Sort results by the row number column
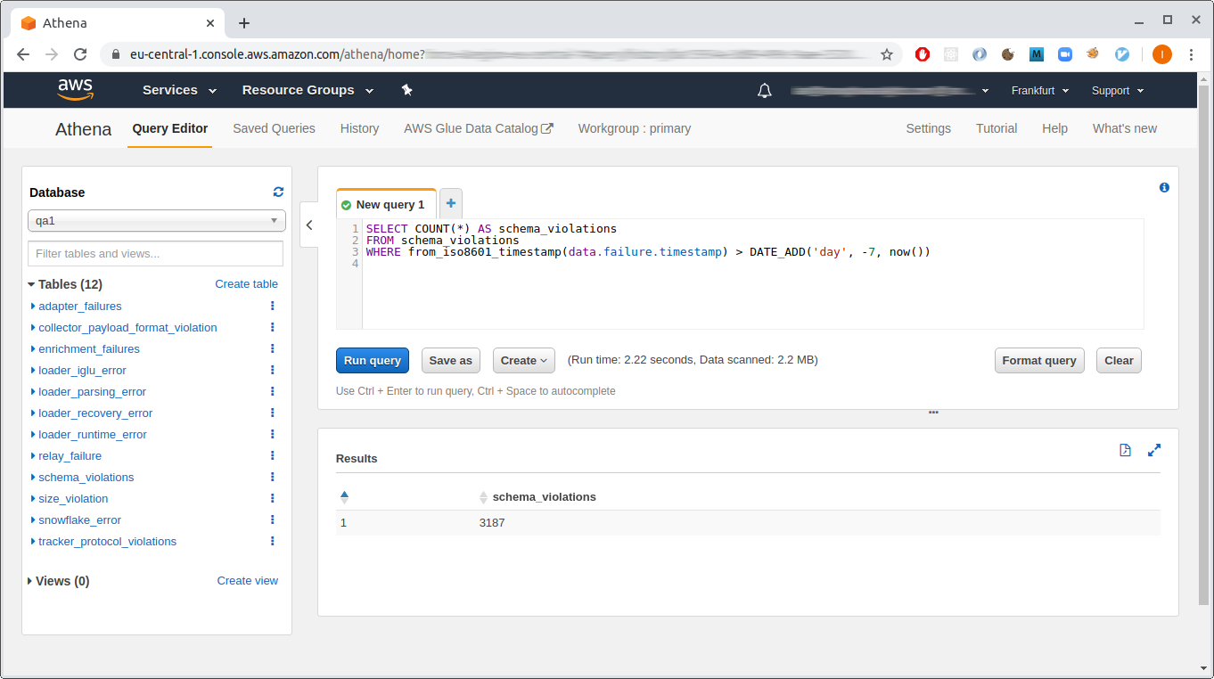Image resolution: width=1214 pixels, height=679 pixels. [x=344, y=497]
